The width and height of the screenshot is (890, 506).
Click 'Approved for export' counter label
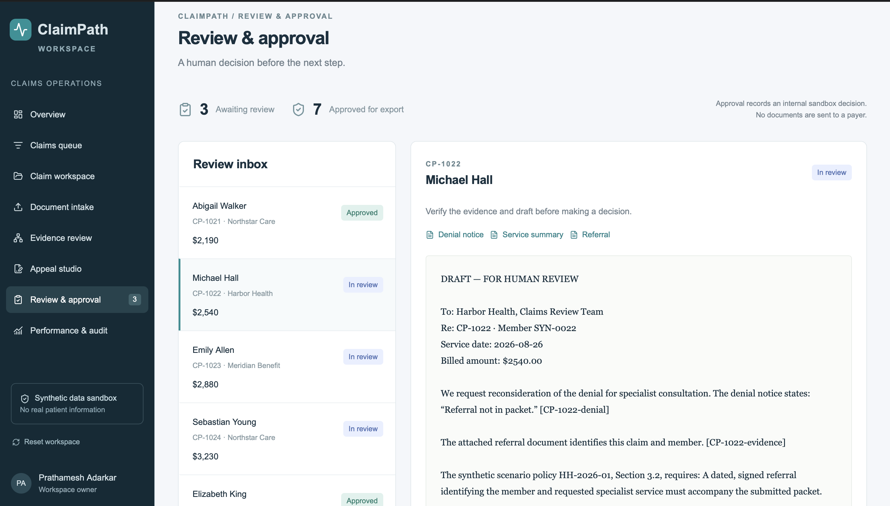click(366, 110)
